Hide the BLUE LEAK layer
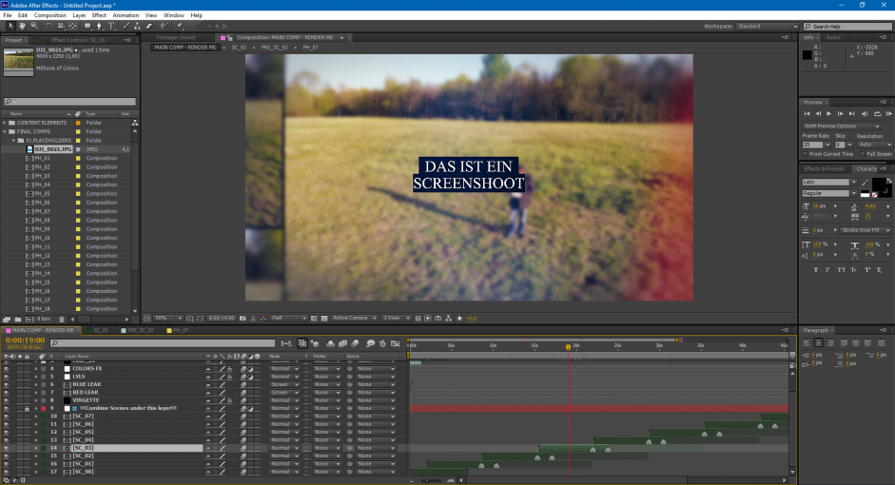This screenshot has height=485, width=895. coord(6,384)
